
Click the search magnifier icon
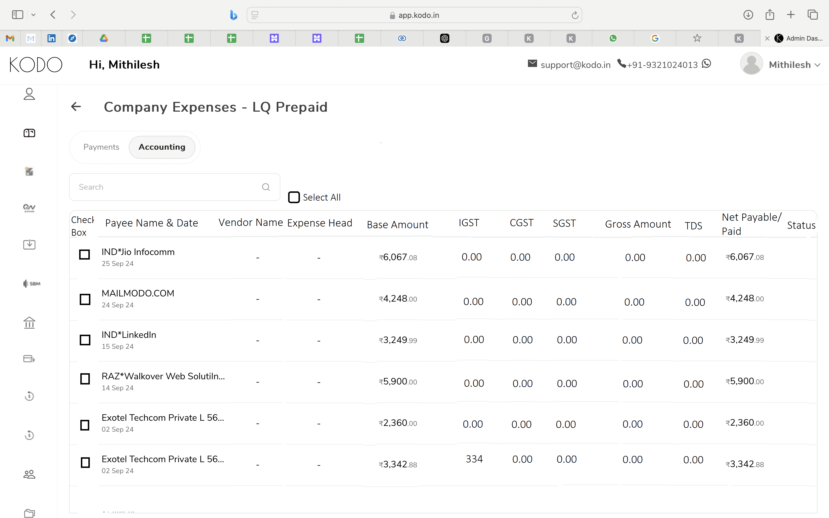[266, 187]
